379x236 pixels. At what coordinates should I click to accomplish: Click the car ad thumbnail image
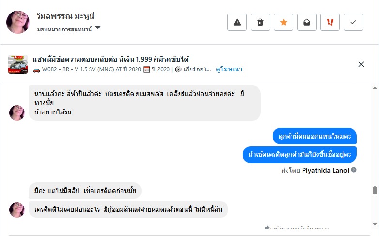coord(18,64)
